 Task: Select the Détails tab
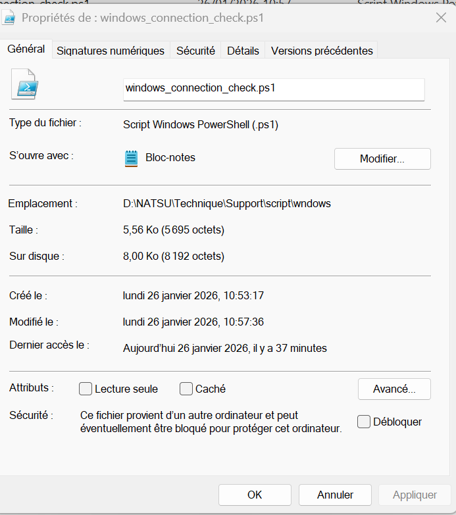click(x=243, y=51)
